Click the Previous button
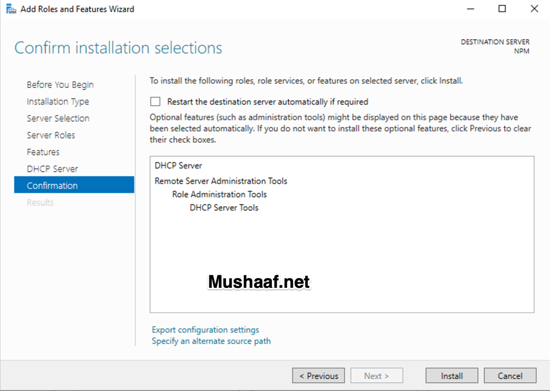The width and height of the screenshot is (550, 391). pos(318,375)
